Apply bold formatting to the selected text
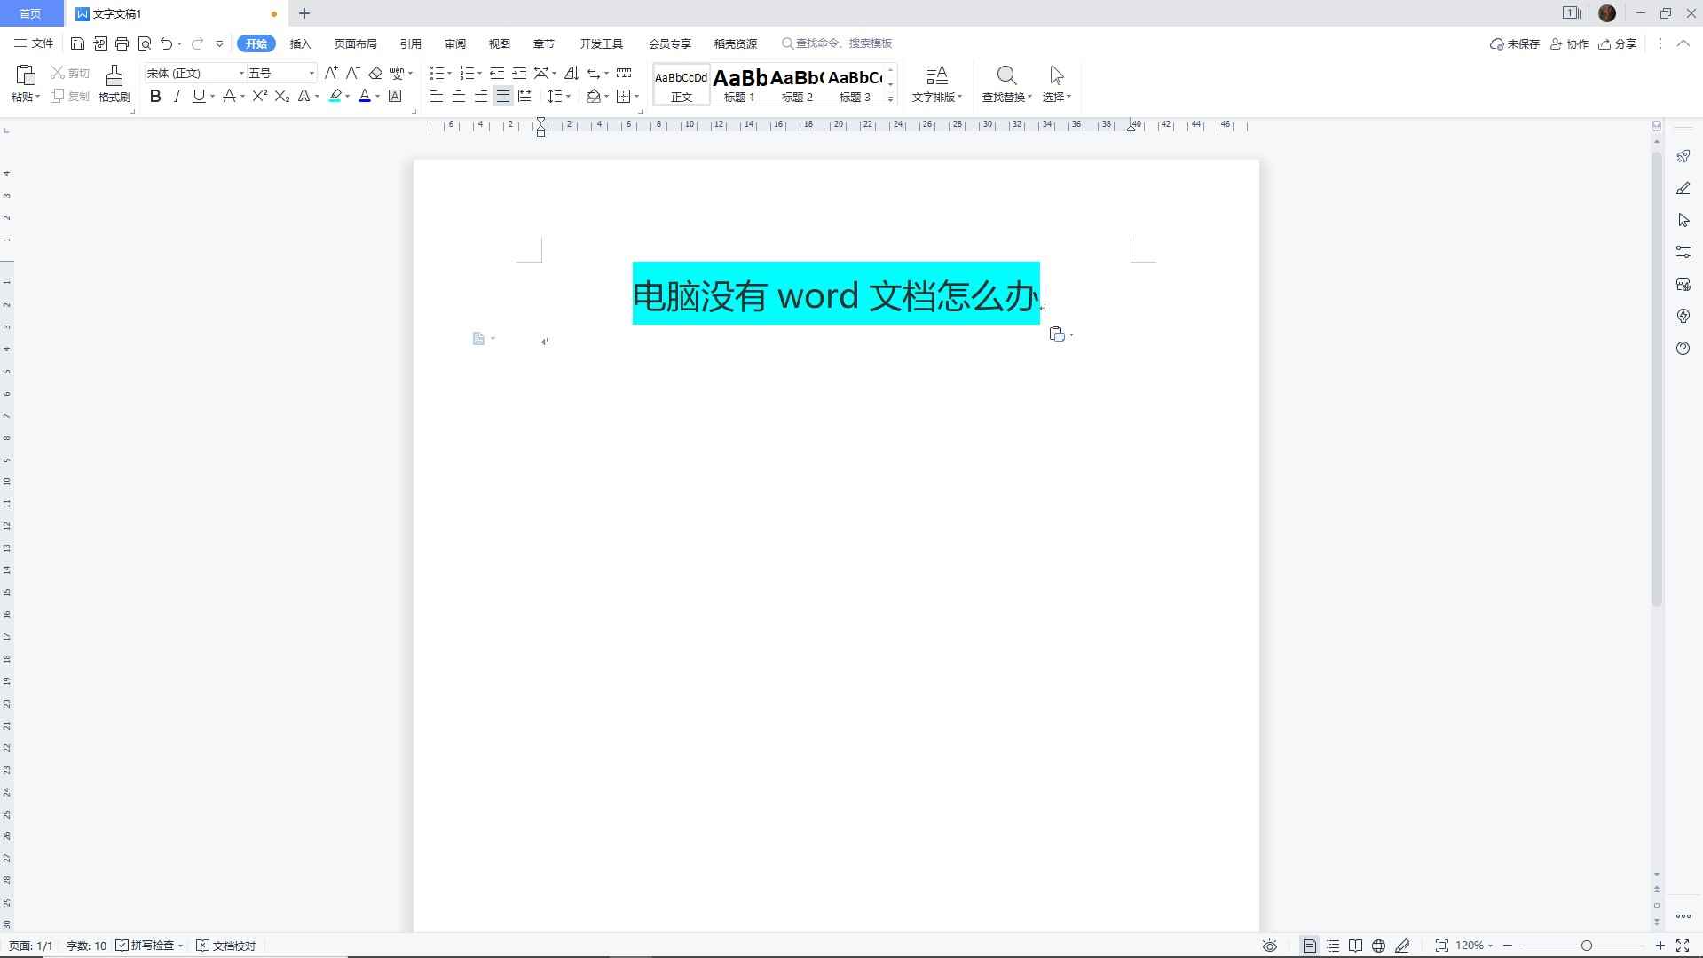This screenshot has height=958, width=1703. [x=155, y=97]
